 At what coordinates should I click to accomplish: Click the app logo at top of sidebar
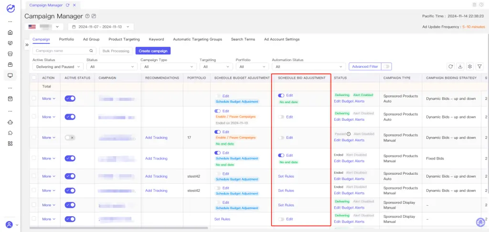11,9
